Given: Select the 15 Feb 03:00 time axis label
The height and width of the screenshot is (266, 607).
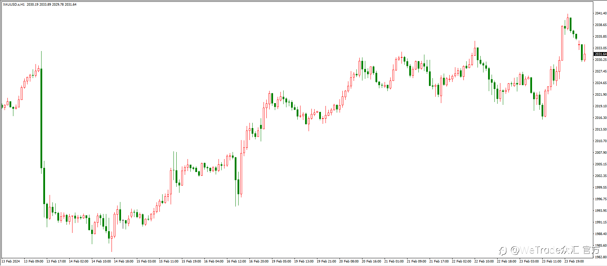Looking at the screenshot, I should 146,261.
